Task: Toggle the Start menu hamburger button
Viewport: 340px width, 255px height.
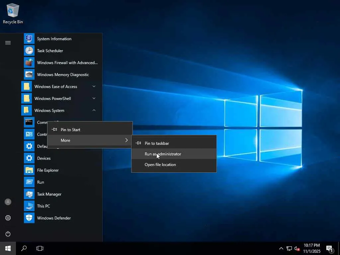Action: coord(8,43)
